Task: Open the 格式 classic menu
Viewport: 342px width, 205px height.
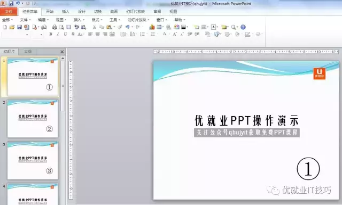Action: (97, 20)
